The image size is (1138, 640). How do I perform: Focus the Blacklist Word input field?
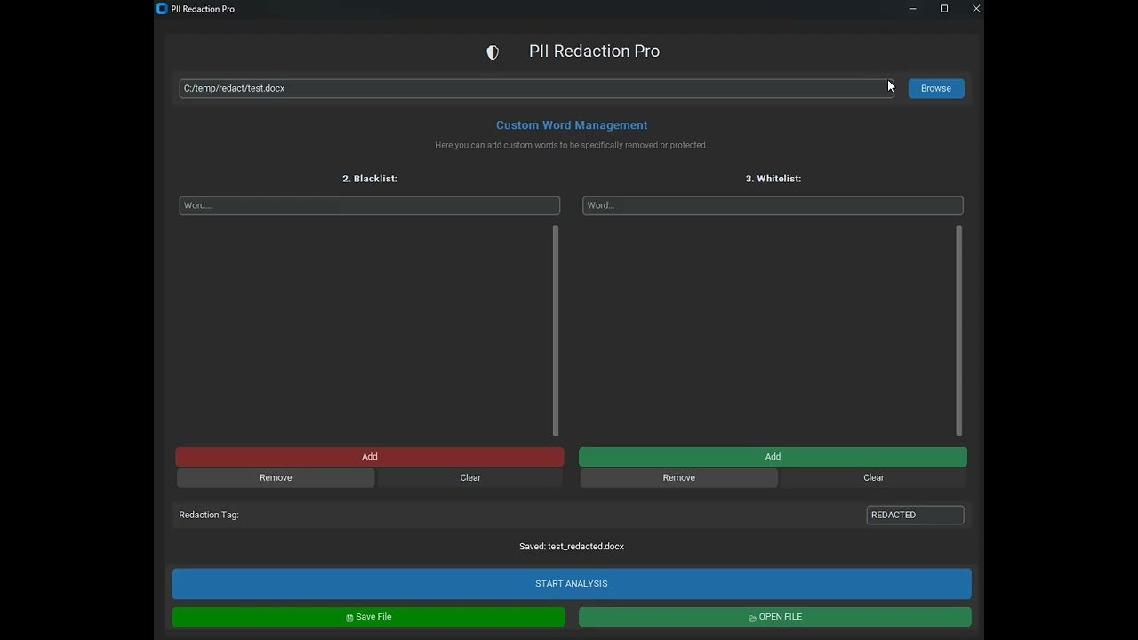[370, 205]
